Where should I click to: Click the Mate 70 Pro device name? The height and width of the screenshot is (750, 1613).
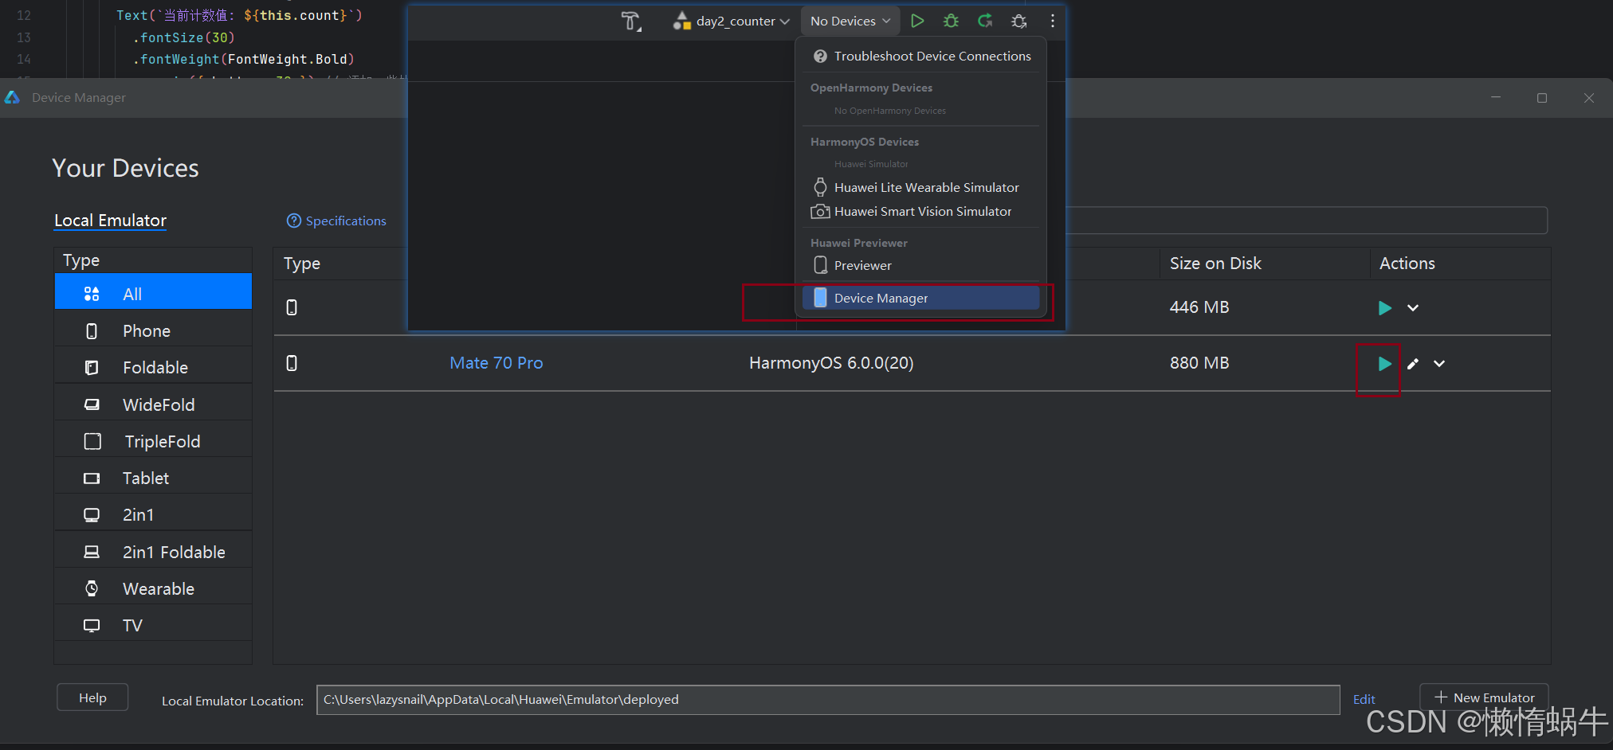click(x=496, y=363)
